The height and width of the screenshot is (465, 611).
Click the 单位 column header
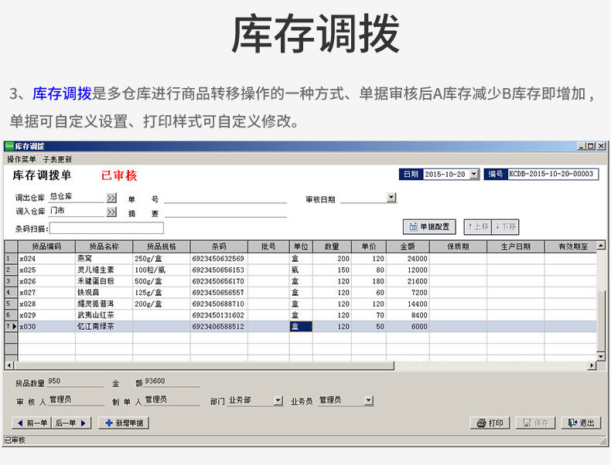point(301,246)
